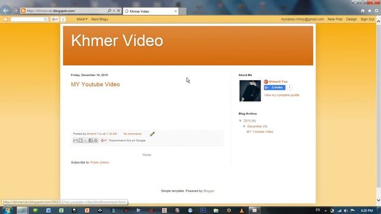Screen dimensions: 381x214
Task: Open Photoshop from the taskbar
Action: pyautogui.click(x=203, y=210)
